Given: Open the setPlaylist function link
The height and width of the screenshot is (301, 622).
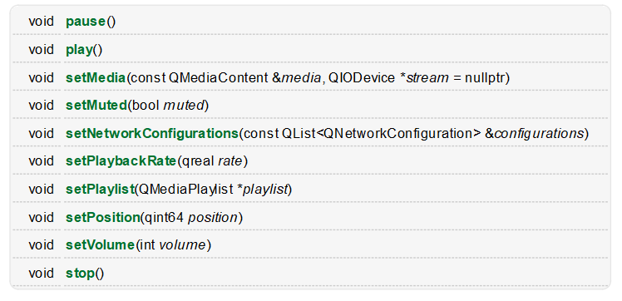Looking at the screenshot, I should click(100, 190).
